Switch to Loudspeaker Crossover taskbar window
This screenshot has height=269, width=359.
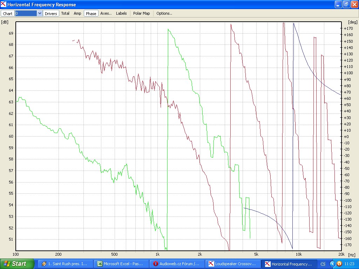pos(233,264)
